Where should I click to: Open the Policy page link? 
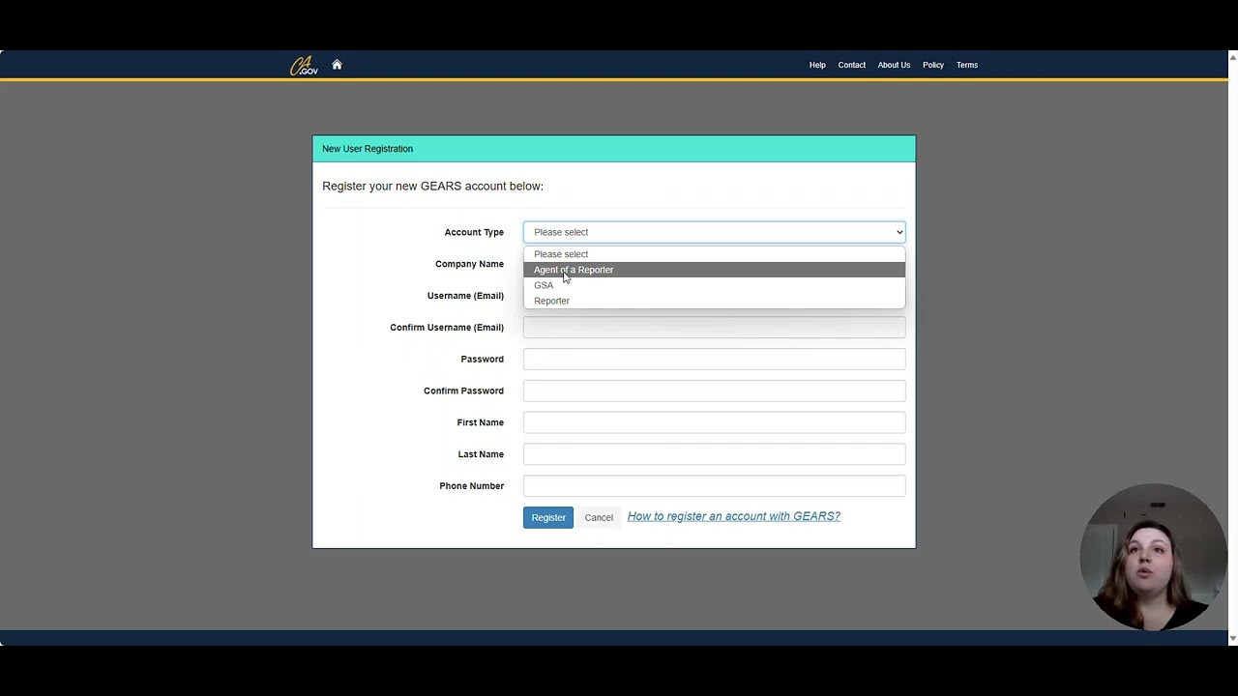[932, 65]
